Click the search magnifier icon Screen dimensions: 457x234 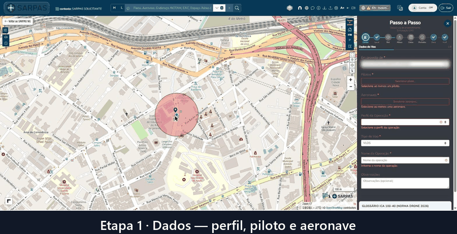[x=237, y=8]
